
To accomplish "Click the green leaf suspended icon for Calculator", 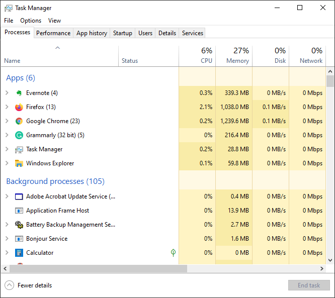I will coord(173,253).
